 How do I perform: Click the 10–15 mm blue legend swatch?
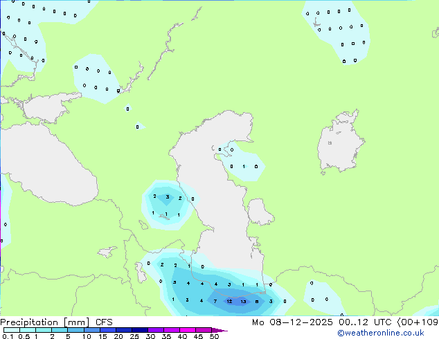click(x=91, y=330)
